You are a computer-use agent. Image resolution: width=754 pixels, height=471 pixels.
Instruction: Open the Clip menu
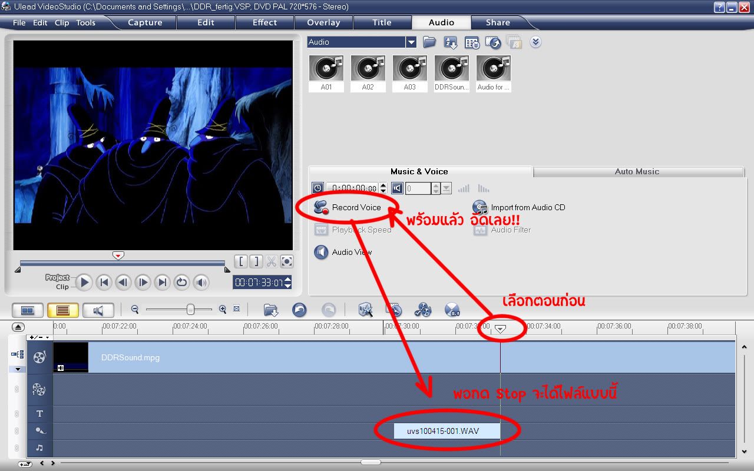[x=62, y=23]
